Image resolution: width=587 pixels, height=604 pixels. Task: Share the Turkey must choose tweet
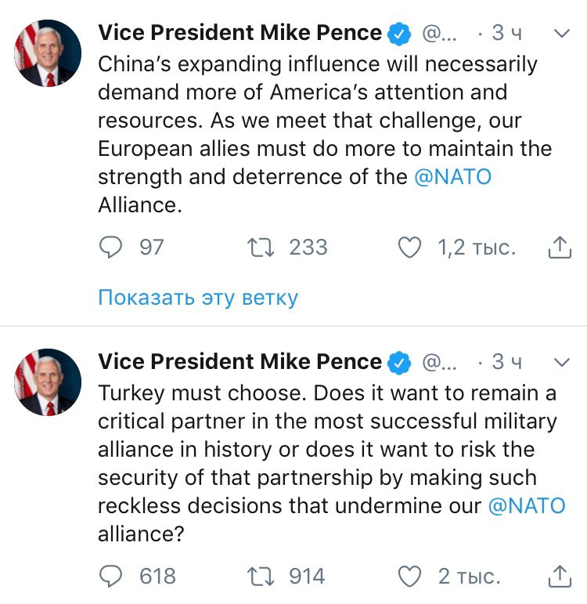coord(558,577)
